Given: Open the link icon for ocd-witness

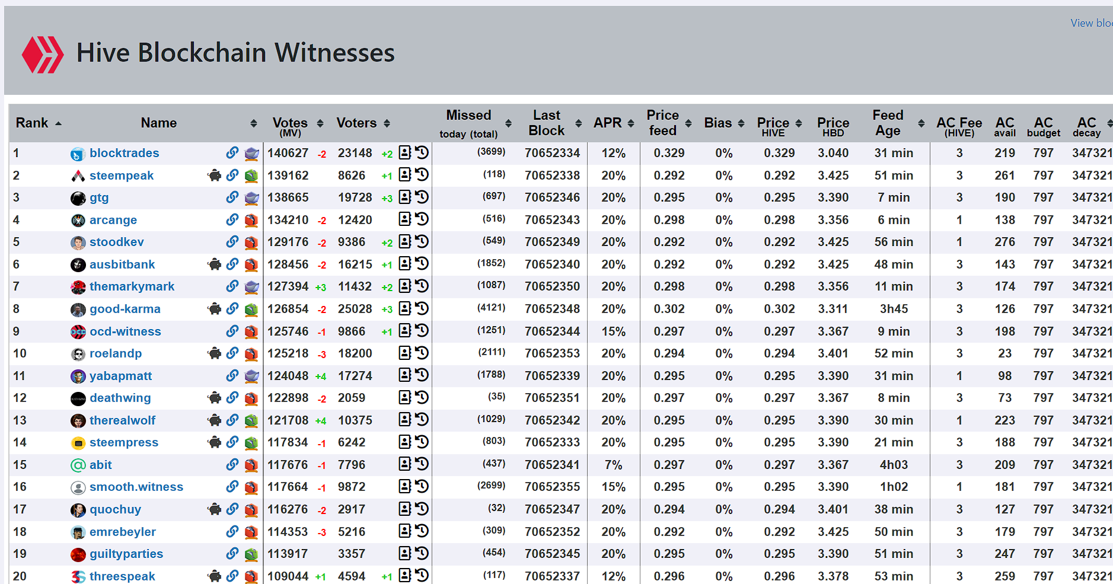Looking at the screenshot, I should point(232,331).
